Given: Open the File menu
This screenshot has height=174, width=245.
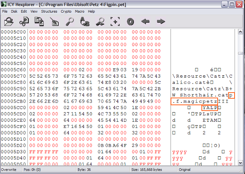Looking at the screenshot, I should 5,12.
